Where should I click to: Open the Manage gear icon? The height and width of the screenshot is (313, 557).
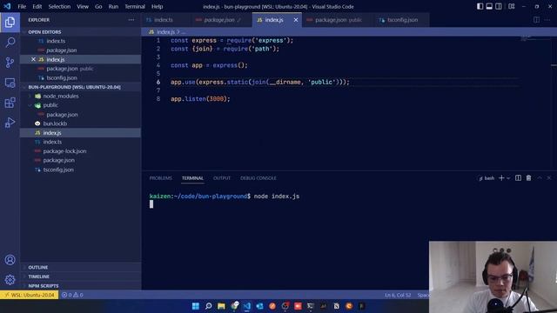pos(10,280)
